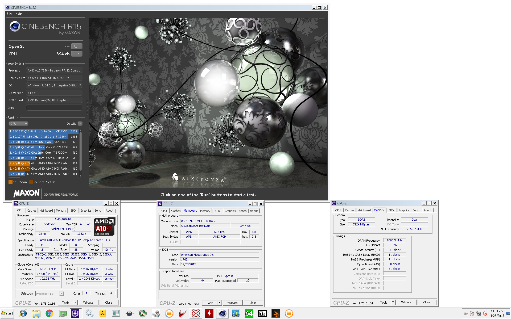Open the red swoosh taskbar icon
The width and height of the screenshot is (511, 319).
click(182, 314)
